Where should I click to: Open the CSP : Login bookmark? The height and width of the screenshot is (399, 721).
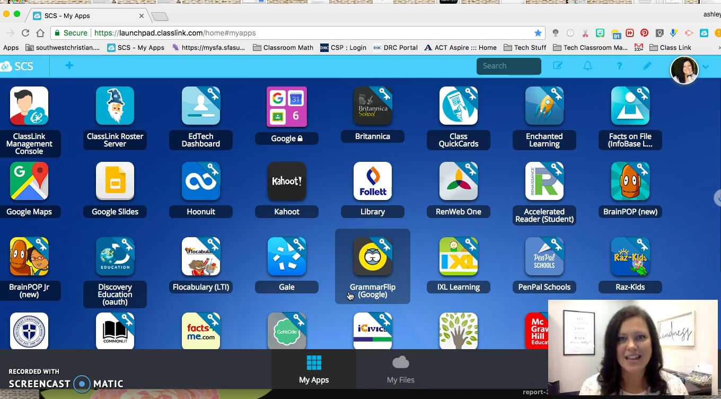pyautogui.click(x=343, y=47)
